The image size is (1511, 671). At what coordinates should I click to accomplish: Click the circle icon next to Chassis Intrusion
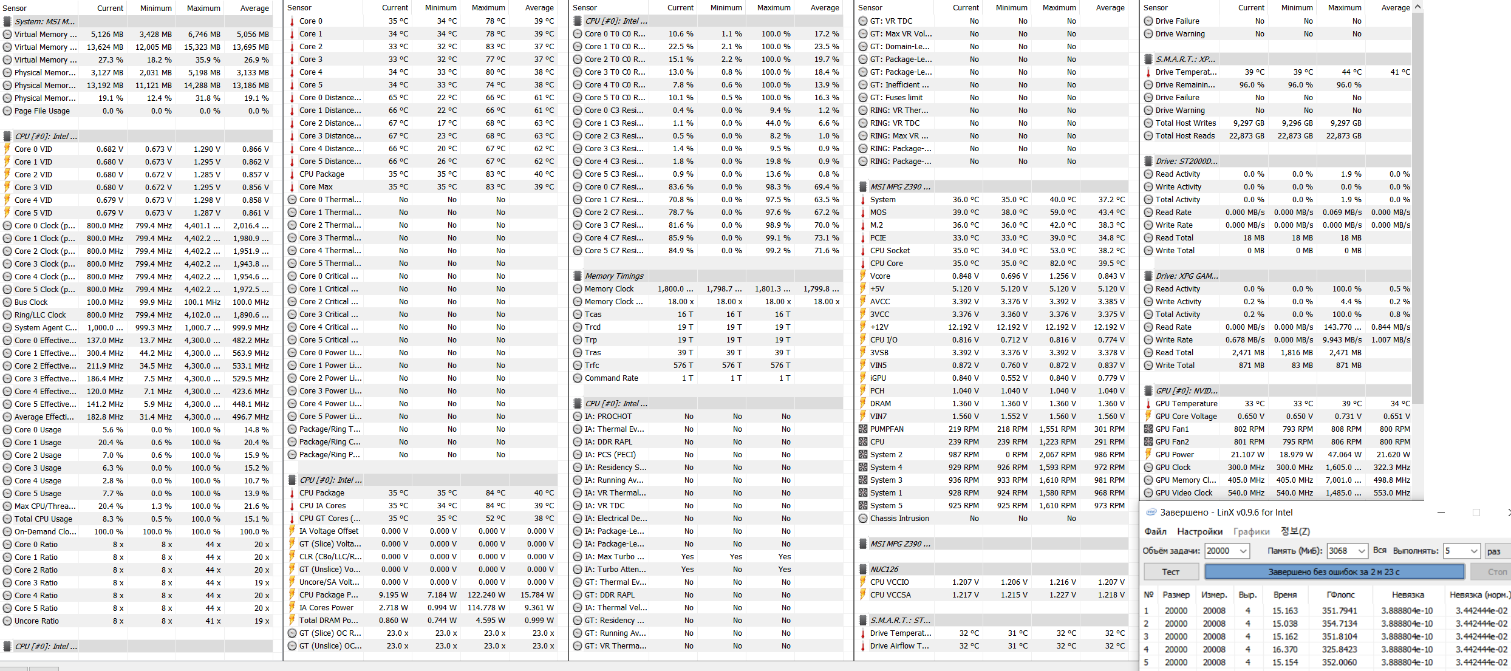(863, 518)
